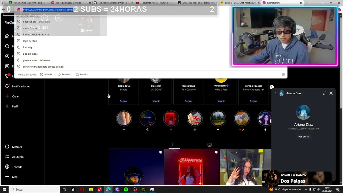Switch to the posts grid tab
The height and width of the screenshot is (193, 343).
point(174,145)
